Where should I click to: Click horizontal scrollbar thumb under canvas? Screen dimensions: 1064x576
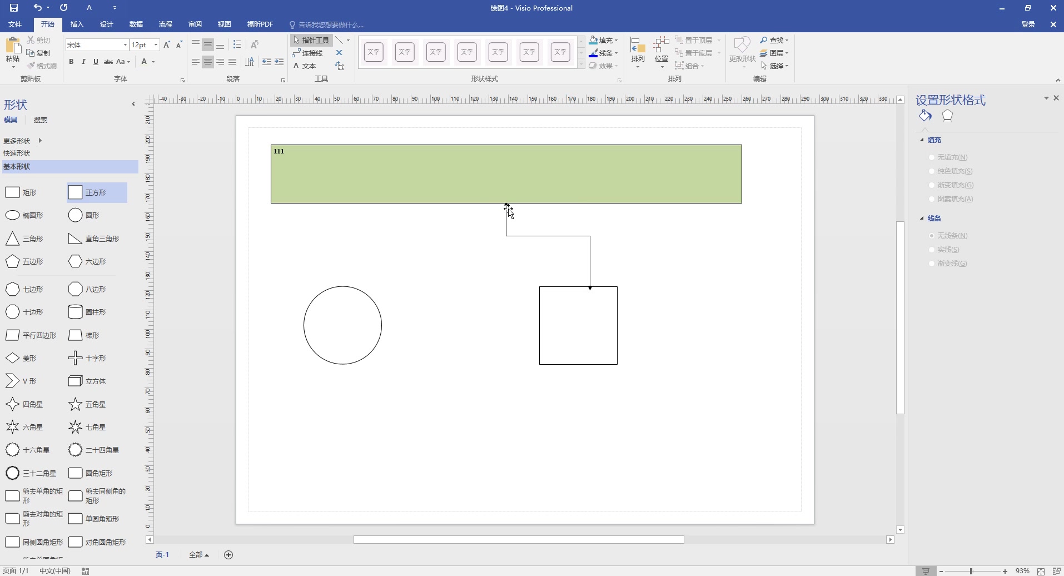click(x=519, y=540)
